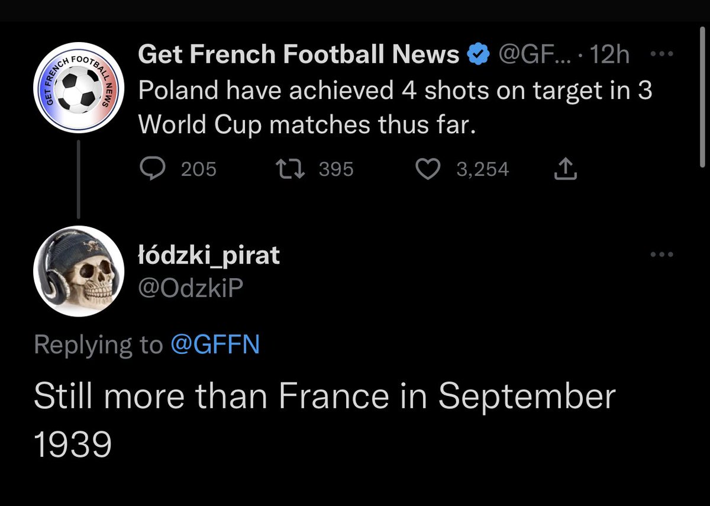Open the łódzki_pirat display name
The height and width of the screenshot is (506, 710).
(x=208, y=256)
